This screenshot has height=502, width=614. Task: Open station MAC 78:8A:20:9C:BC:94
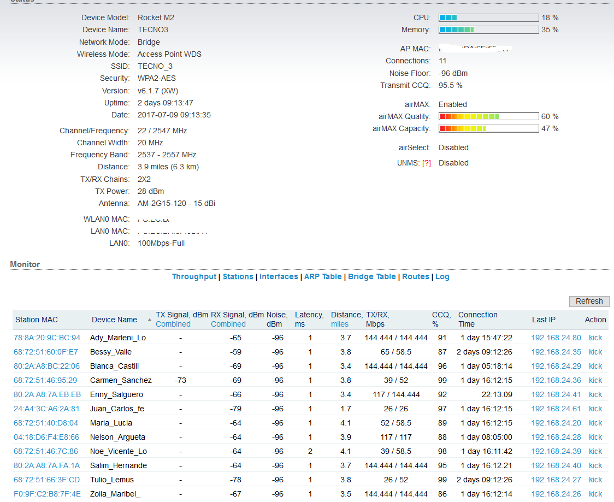tap(46, 338)
